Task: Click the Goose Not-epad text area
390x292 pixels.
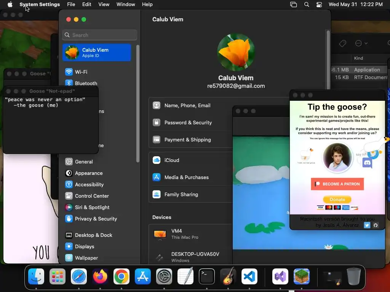Action: tap(51, 125)
